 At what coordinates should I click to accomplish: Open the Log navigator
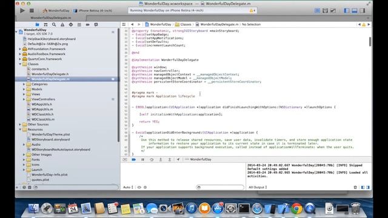[96, 25]
